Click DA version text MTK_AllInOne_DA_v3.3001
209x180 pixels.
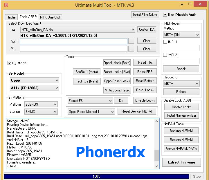click(x=59, y=36)
